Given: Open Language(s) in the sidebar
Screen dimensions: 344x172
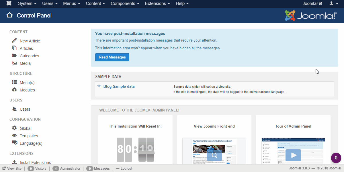Looking at the screenshot, I should (x=31, y=143).
